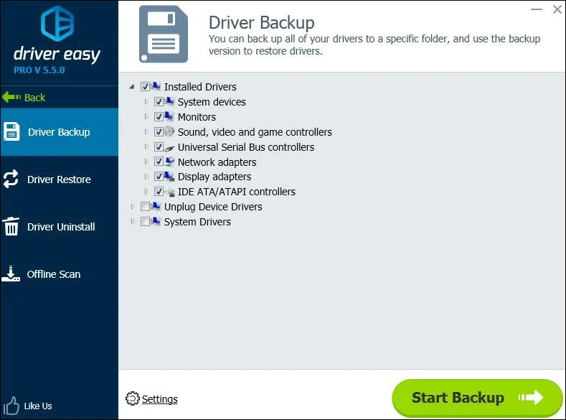Screen dimensions: 566x420
Task: Click the green Back arrow icon
Action: coord(11,97)
